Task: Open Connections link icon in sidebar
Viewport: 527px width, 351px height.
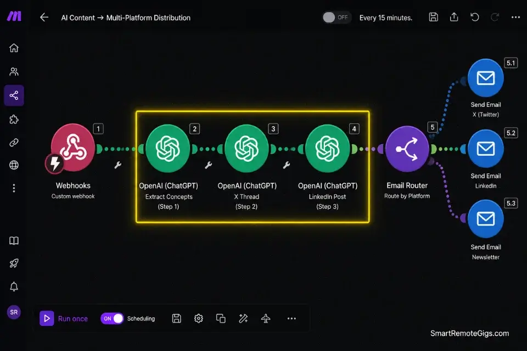Action: (x=14, y=143)
